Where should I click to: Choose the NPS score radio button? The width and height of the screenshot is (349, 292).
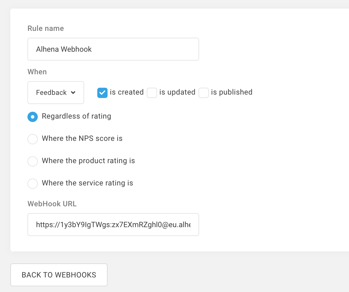pos(33,139)
